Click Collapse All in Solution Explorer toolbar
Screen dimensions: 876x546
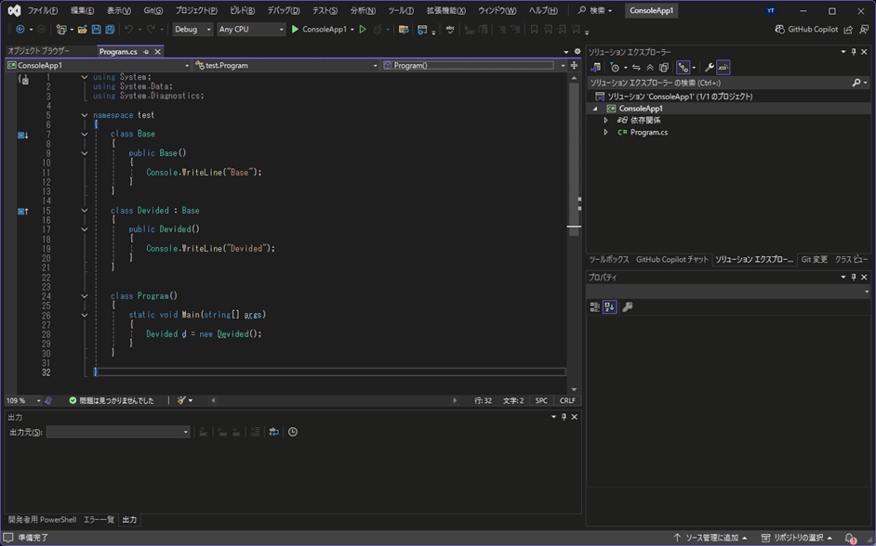(x=650, y=68)
